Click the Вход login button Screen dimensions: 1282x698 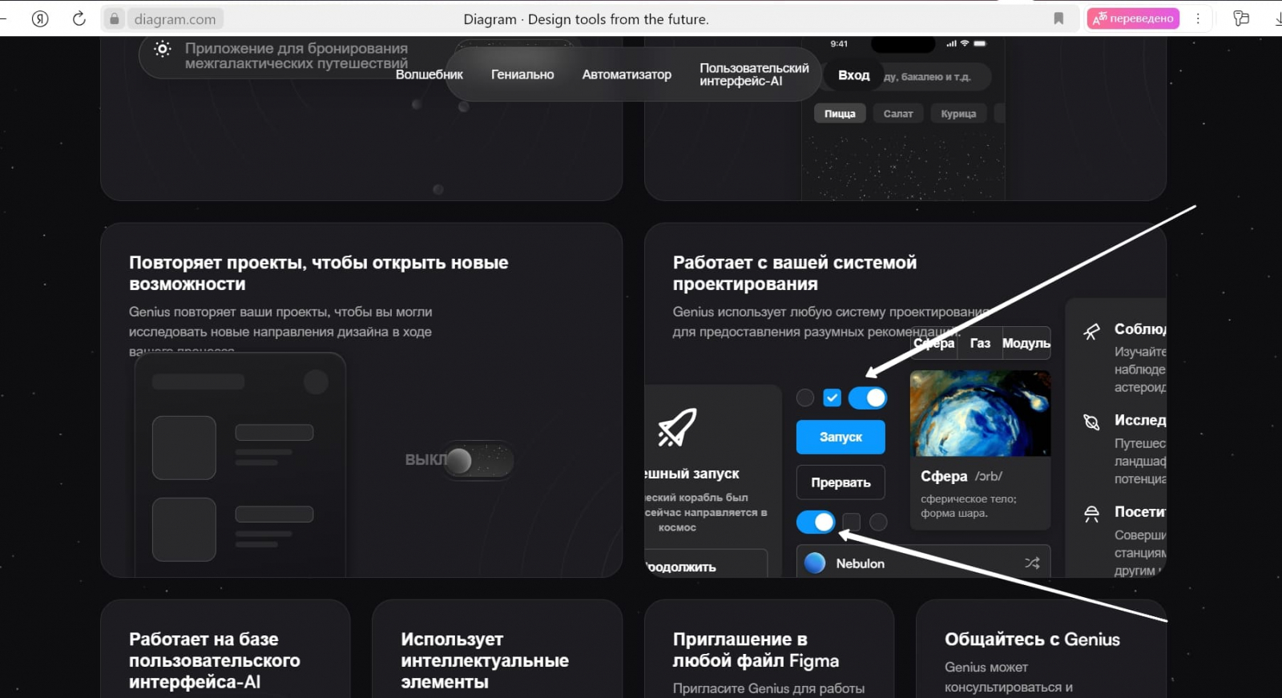coord(854,75)
